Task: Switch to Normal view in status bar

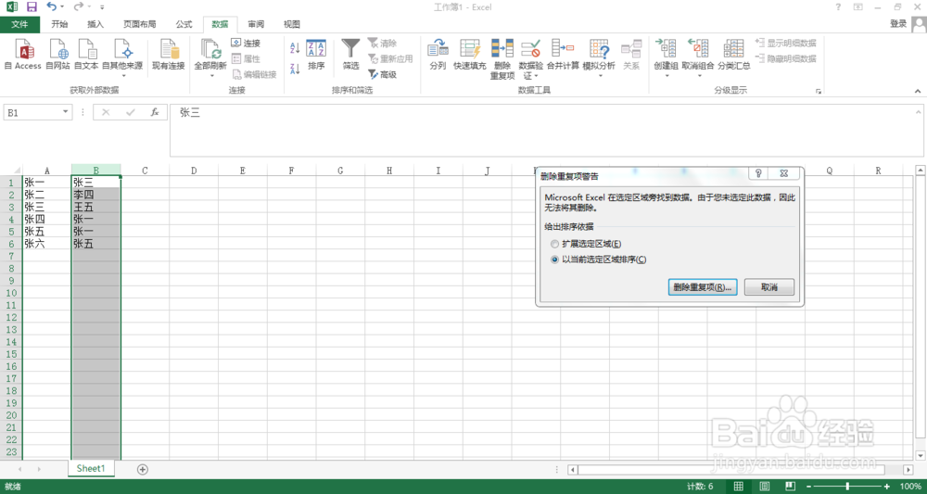Action: coord(739,487)
